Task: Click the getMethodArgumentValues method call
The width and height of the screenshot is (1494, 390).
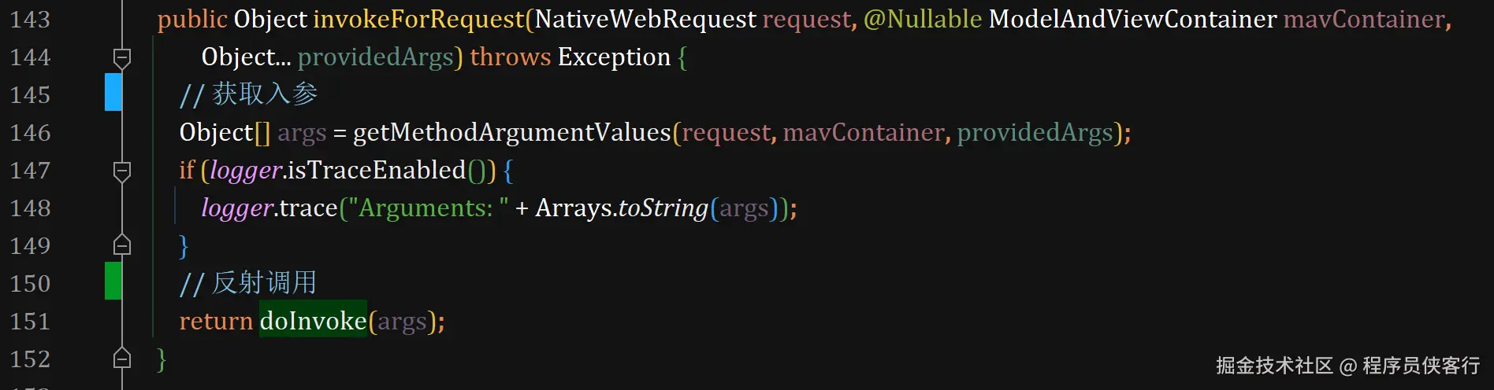Action: [511, 133]
